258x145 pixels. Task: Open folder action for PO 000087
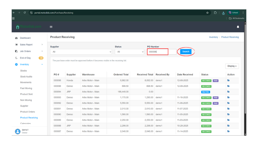tap(228, 131)
